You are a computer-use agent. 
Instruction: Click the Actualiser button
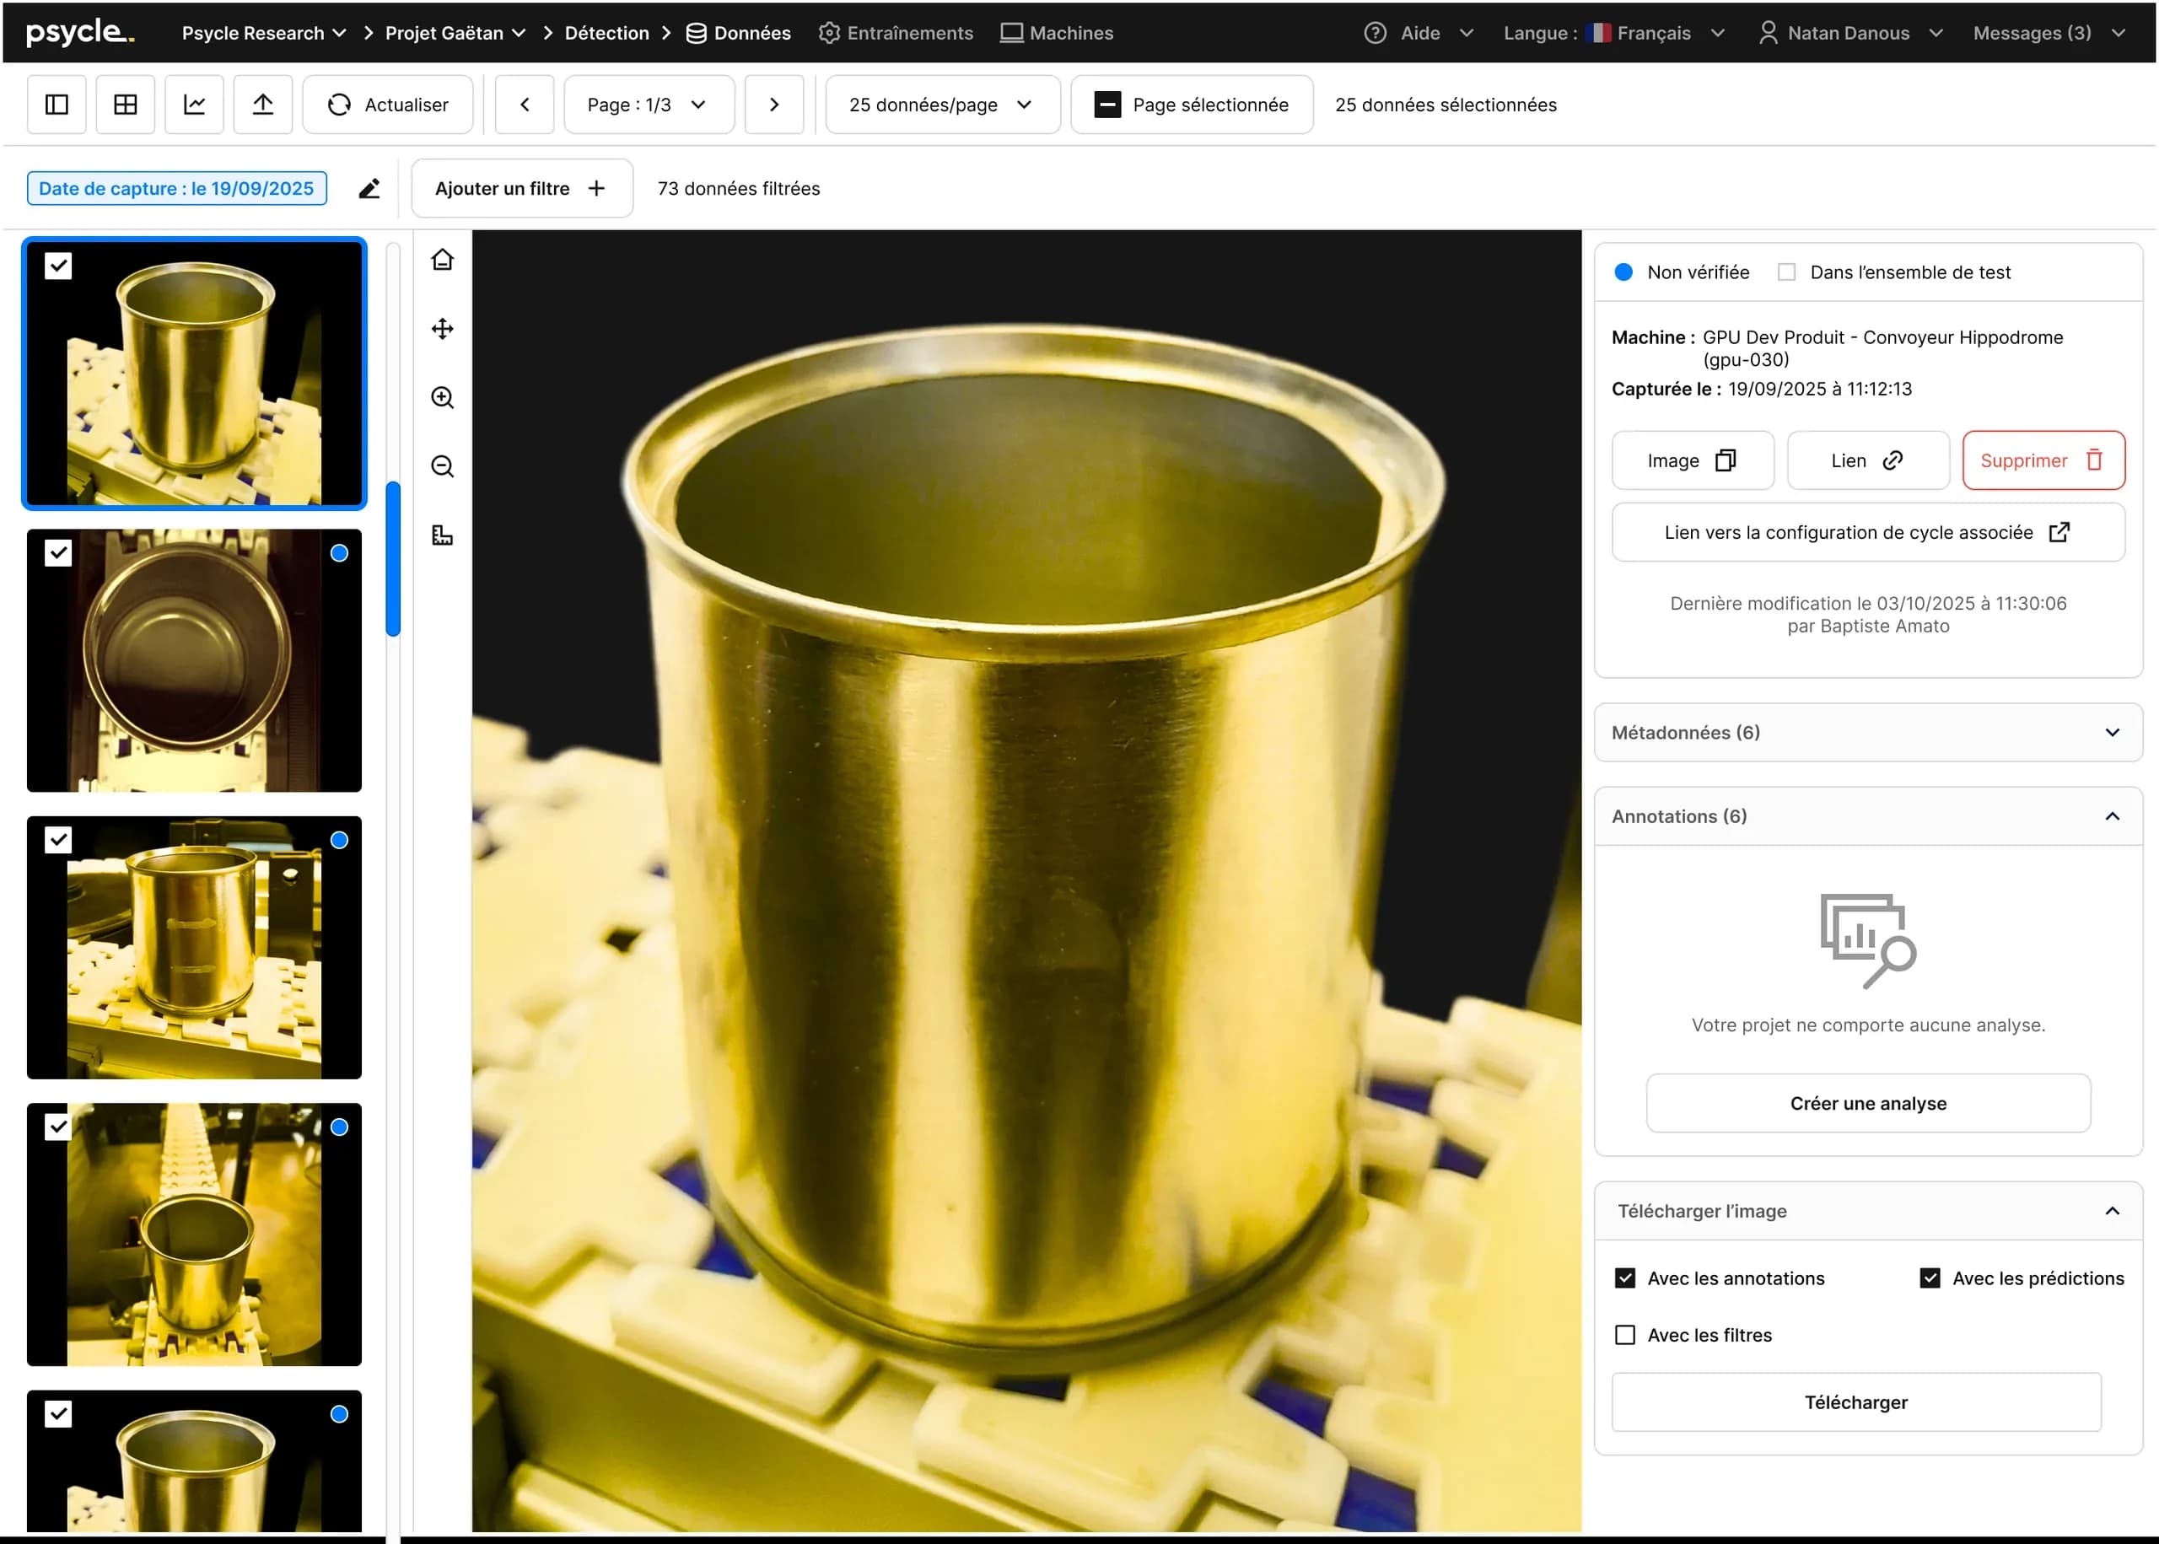tap(387, 105)
